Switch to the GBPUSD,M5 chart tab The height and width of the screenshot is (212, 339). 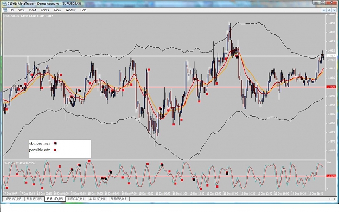pos(14,199)
